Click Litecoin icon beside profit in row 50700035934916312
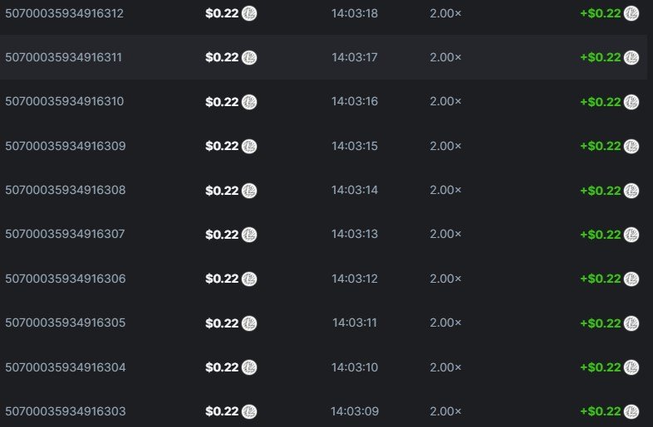653x427 pixels. [x=631, y=13]
